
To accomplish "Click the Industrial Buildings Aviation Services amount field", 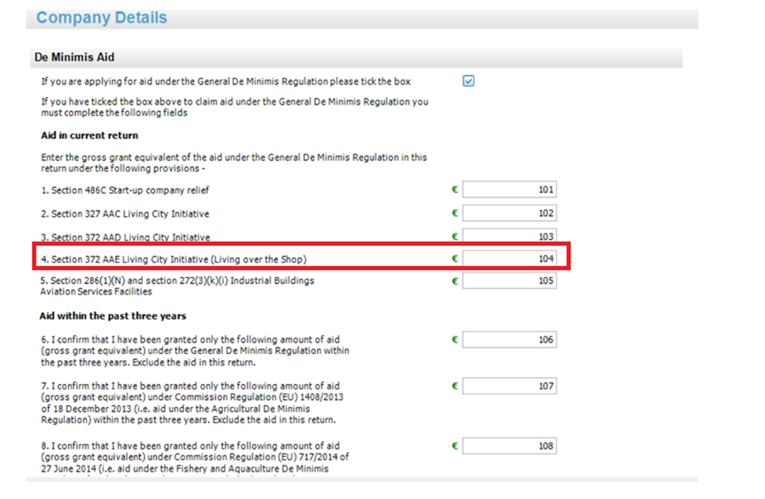I will (x=509, y=280).
